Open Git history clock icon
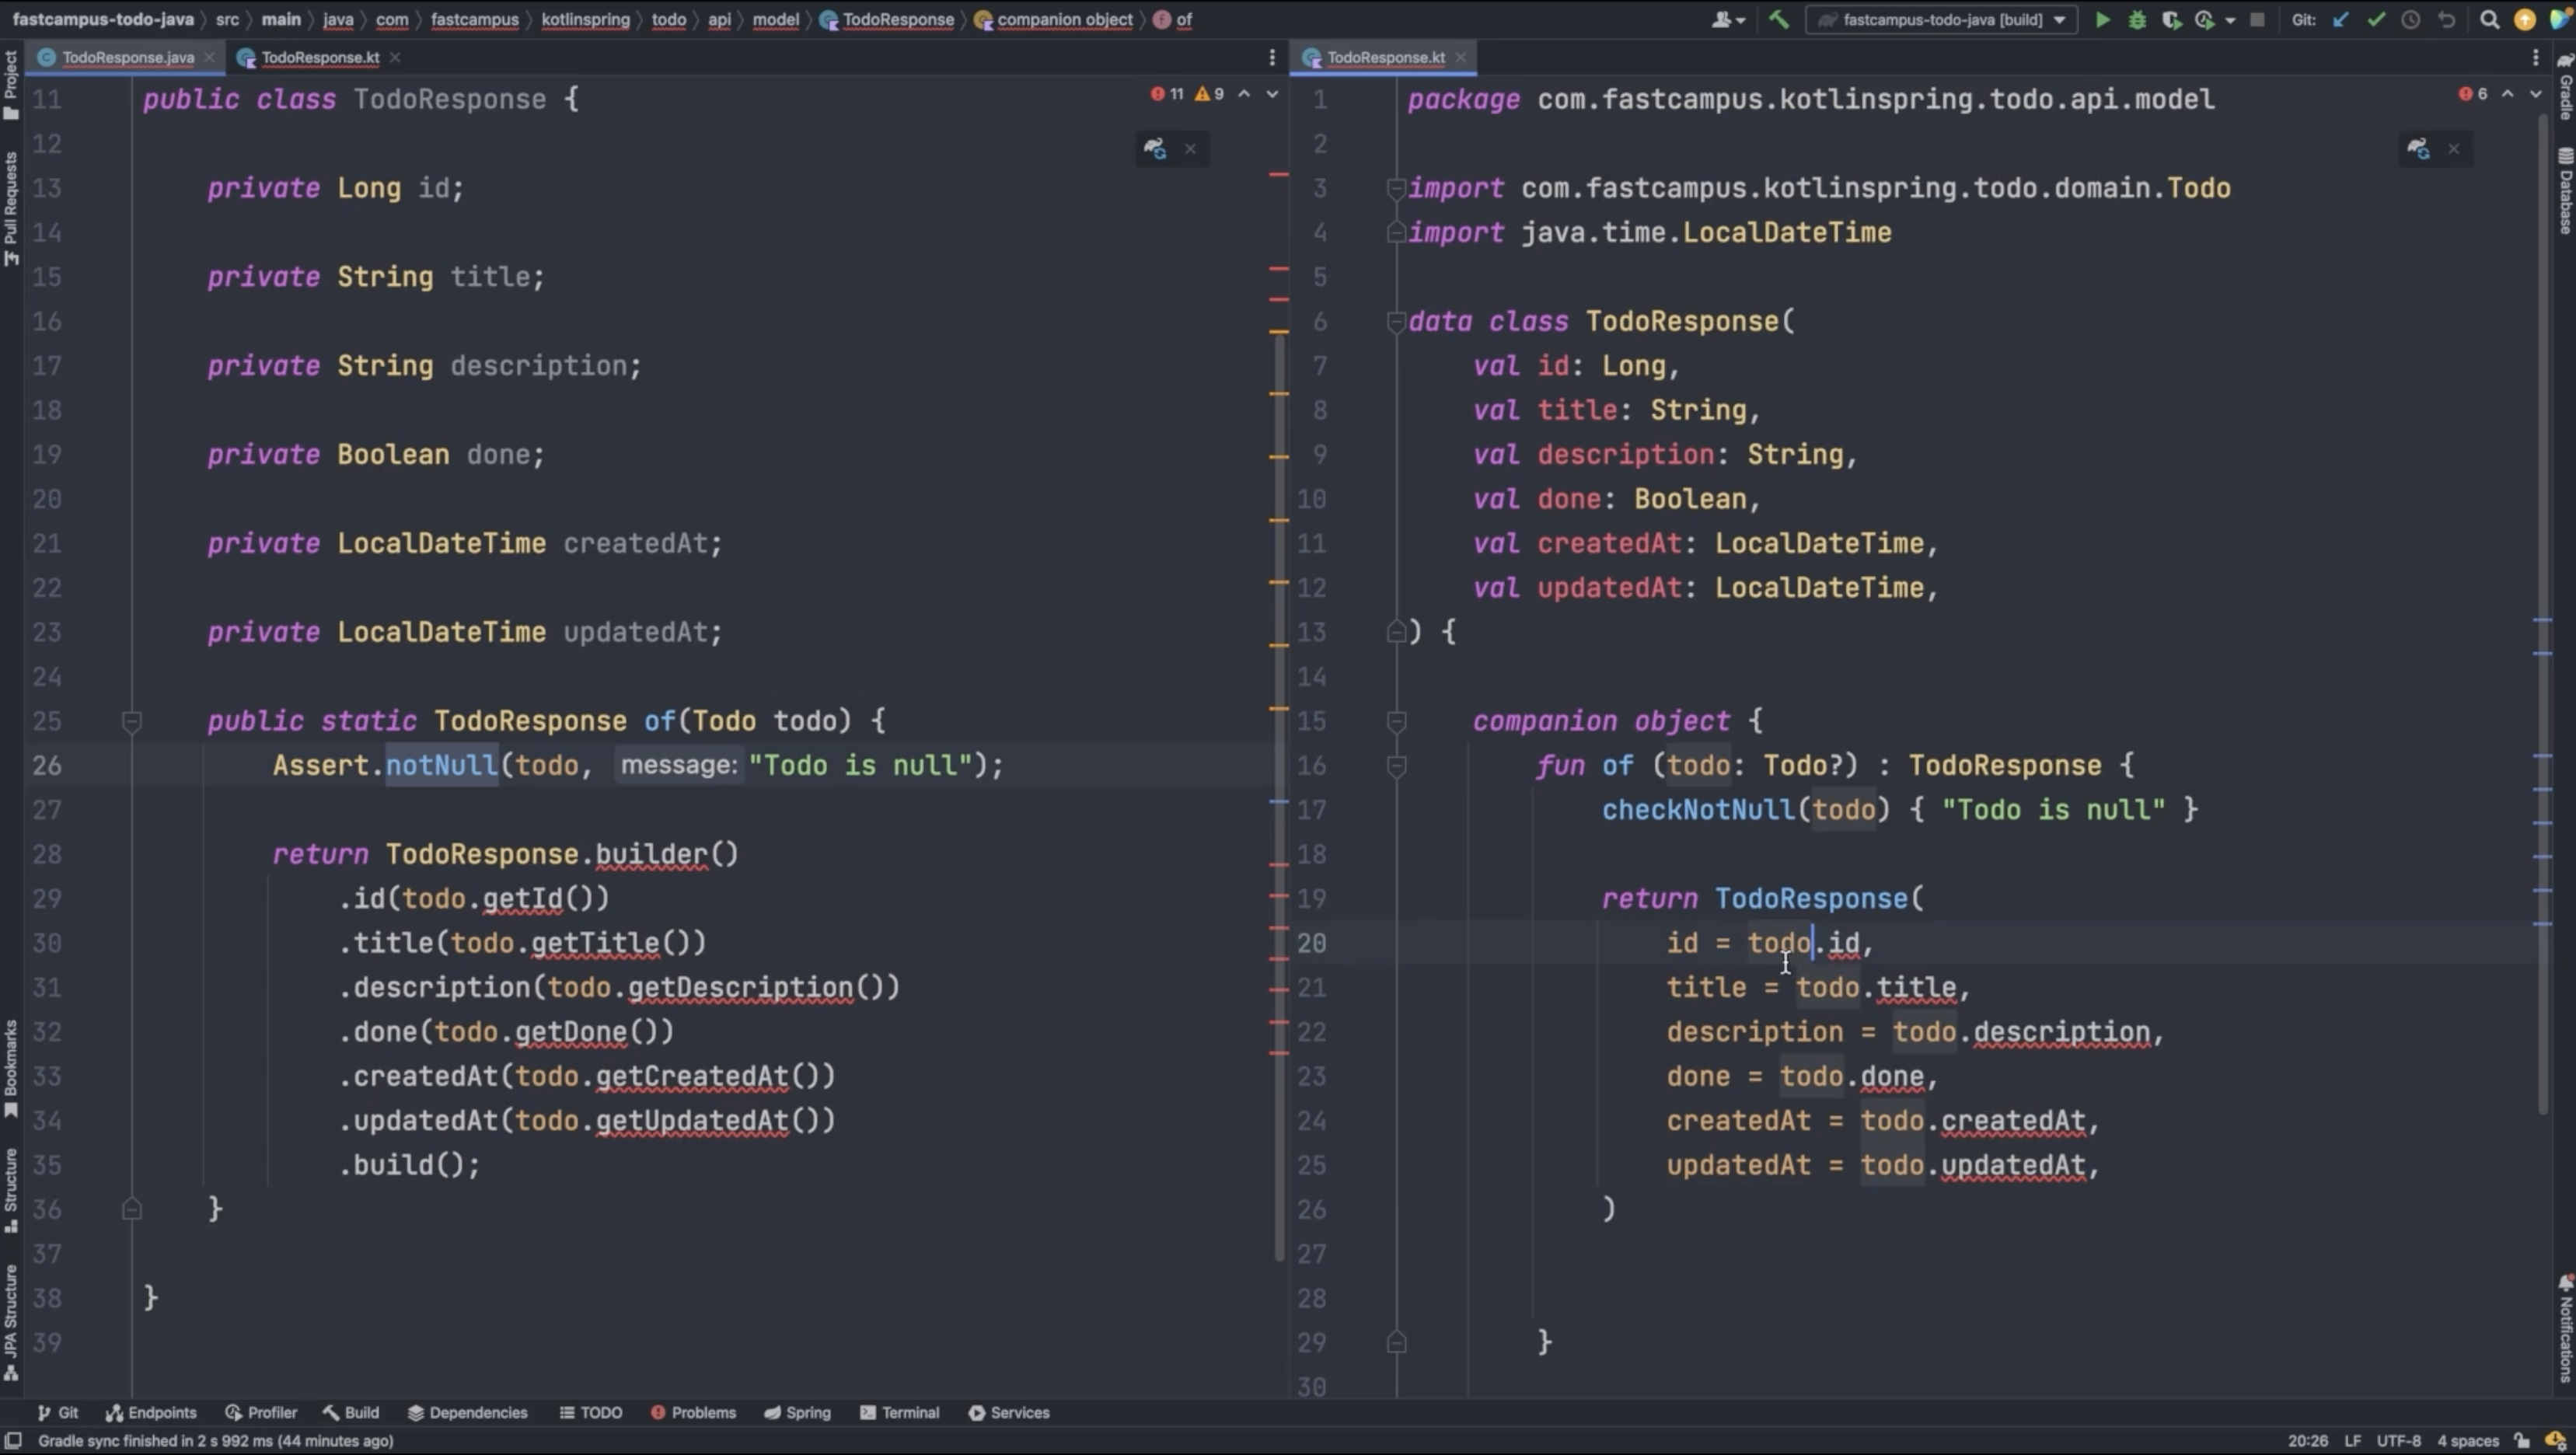 pyautogui.click(x=2411, y=19)
